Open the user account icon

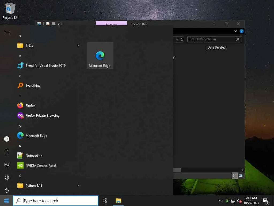pos(7,139)
